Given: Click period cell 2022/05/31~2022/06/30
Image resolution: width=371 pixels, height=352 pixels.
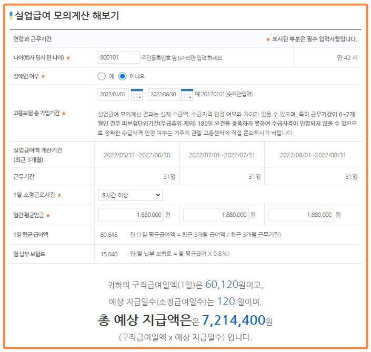Looking at the screenshot, I should (x=137, y=155).
